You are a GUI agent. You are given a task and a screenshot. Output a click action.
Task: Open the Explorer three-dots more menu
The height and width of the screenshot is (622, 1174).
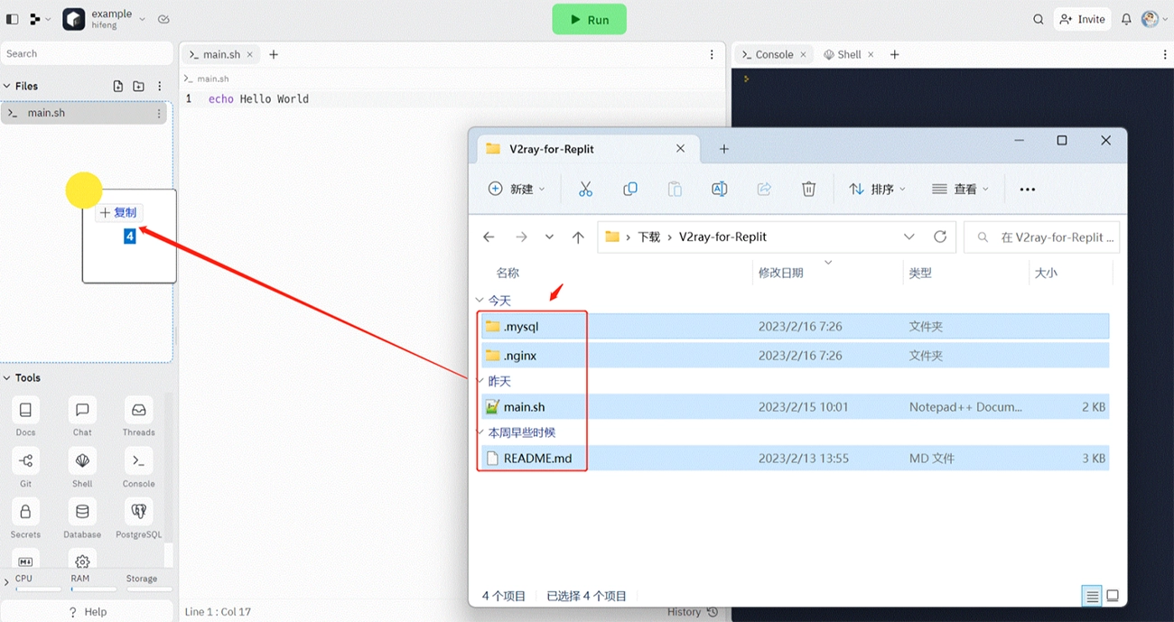click(x=1027, y=190)
